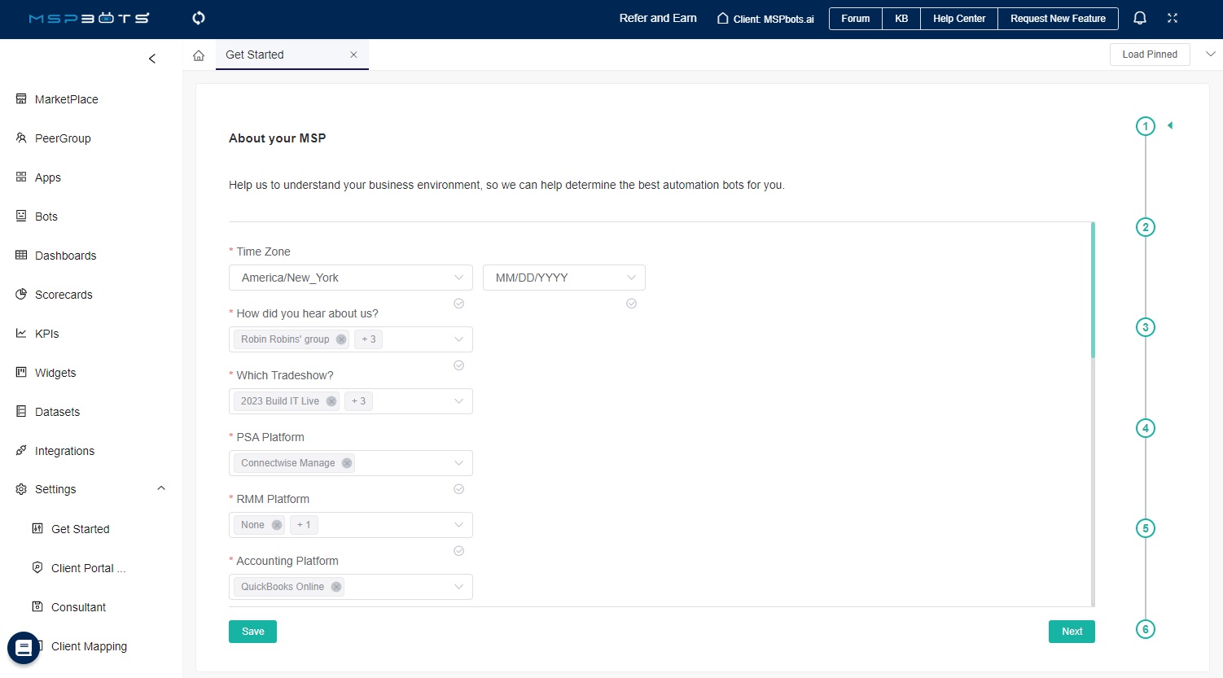This screenshot has height=678, width=1223.
Task: Close the Get Started tab
Action: tap(353, 55)
